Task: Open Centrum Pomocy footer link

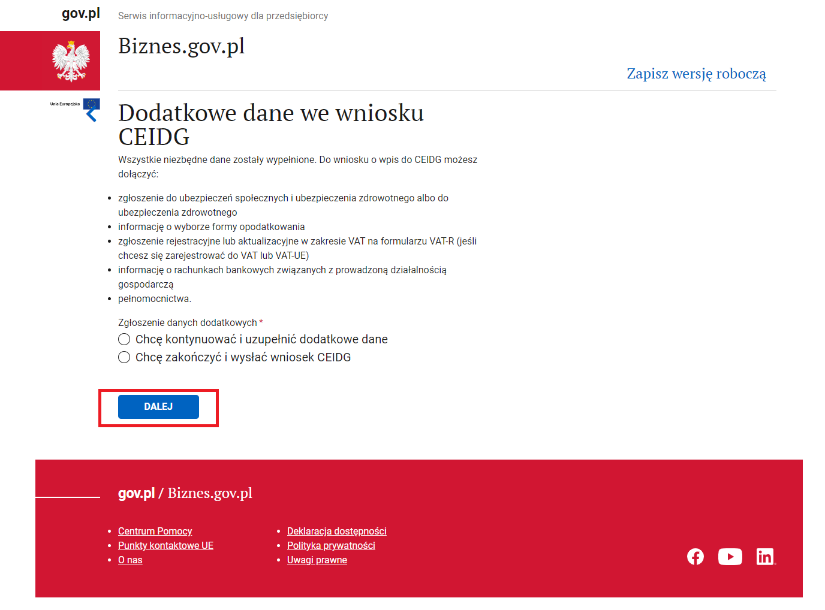Action: coord(155,531)
